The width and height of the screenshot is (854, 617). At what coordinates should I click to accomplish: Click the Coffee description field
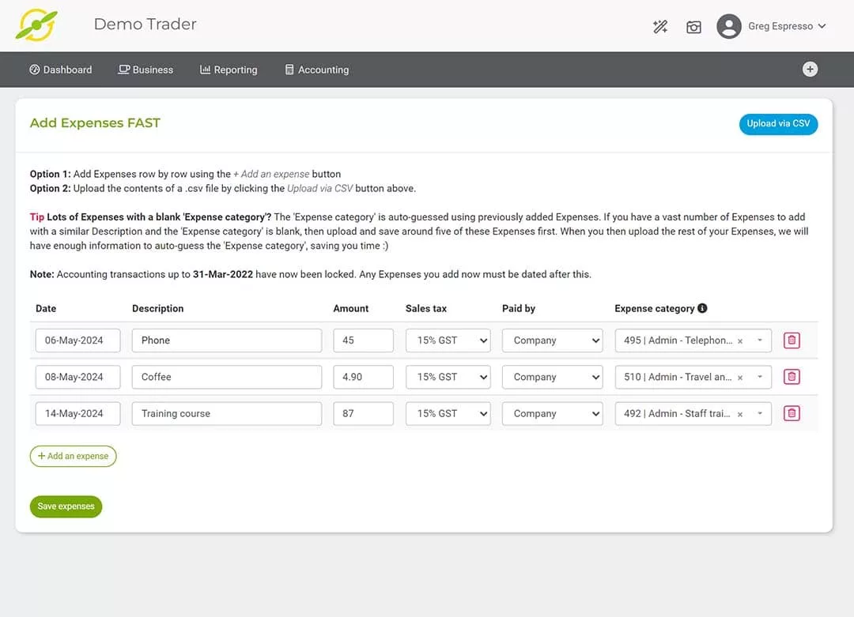coord(227,377)
